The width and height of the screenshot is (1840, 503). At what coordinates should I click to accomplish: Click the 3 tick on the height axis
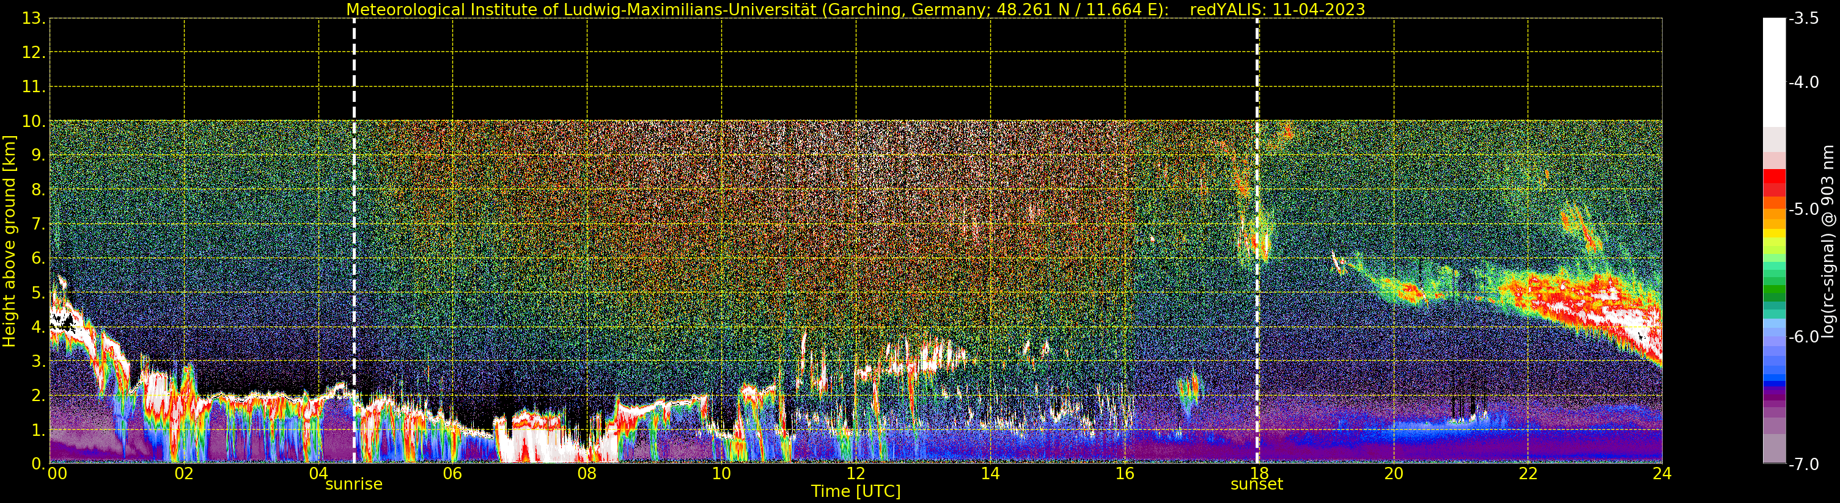point(37,361)
